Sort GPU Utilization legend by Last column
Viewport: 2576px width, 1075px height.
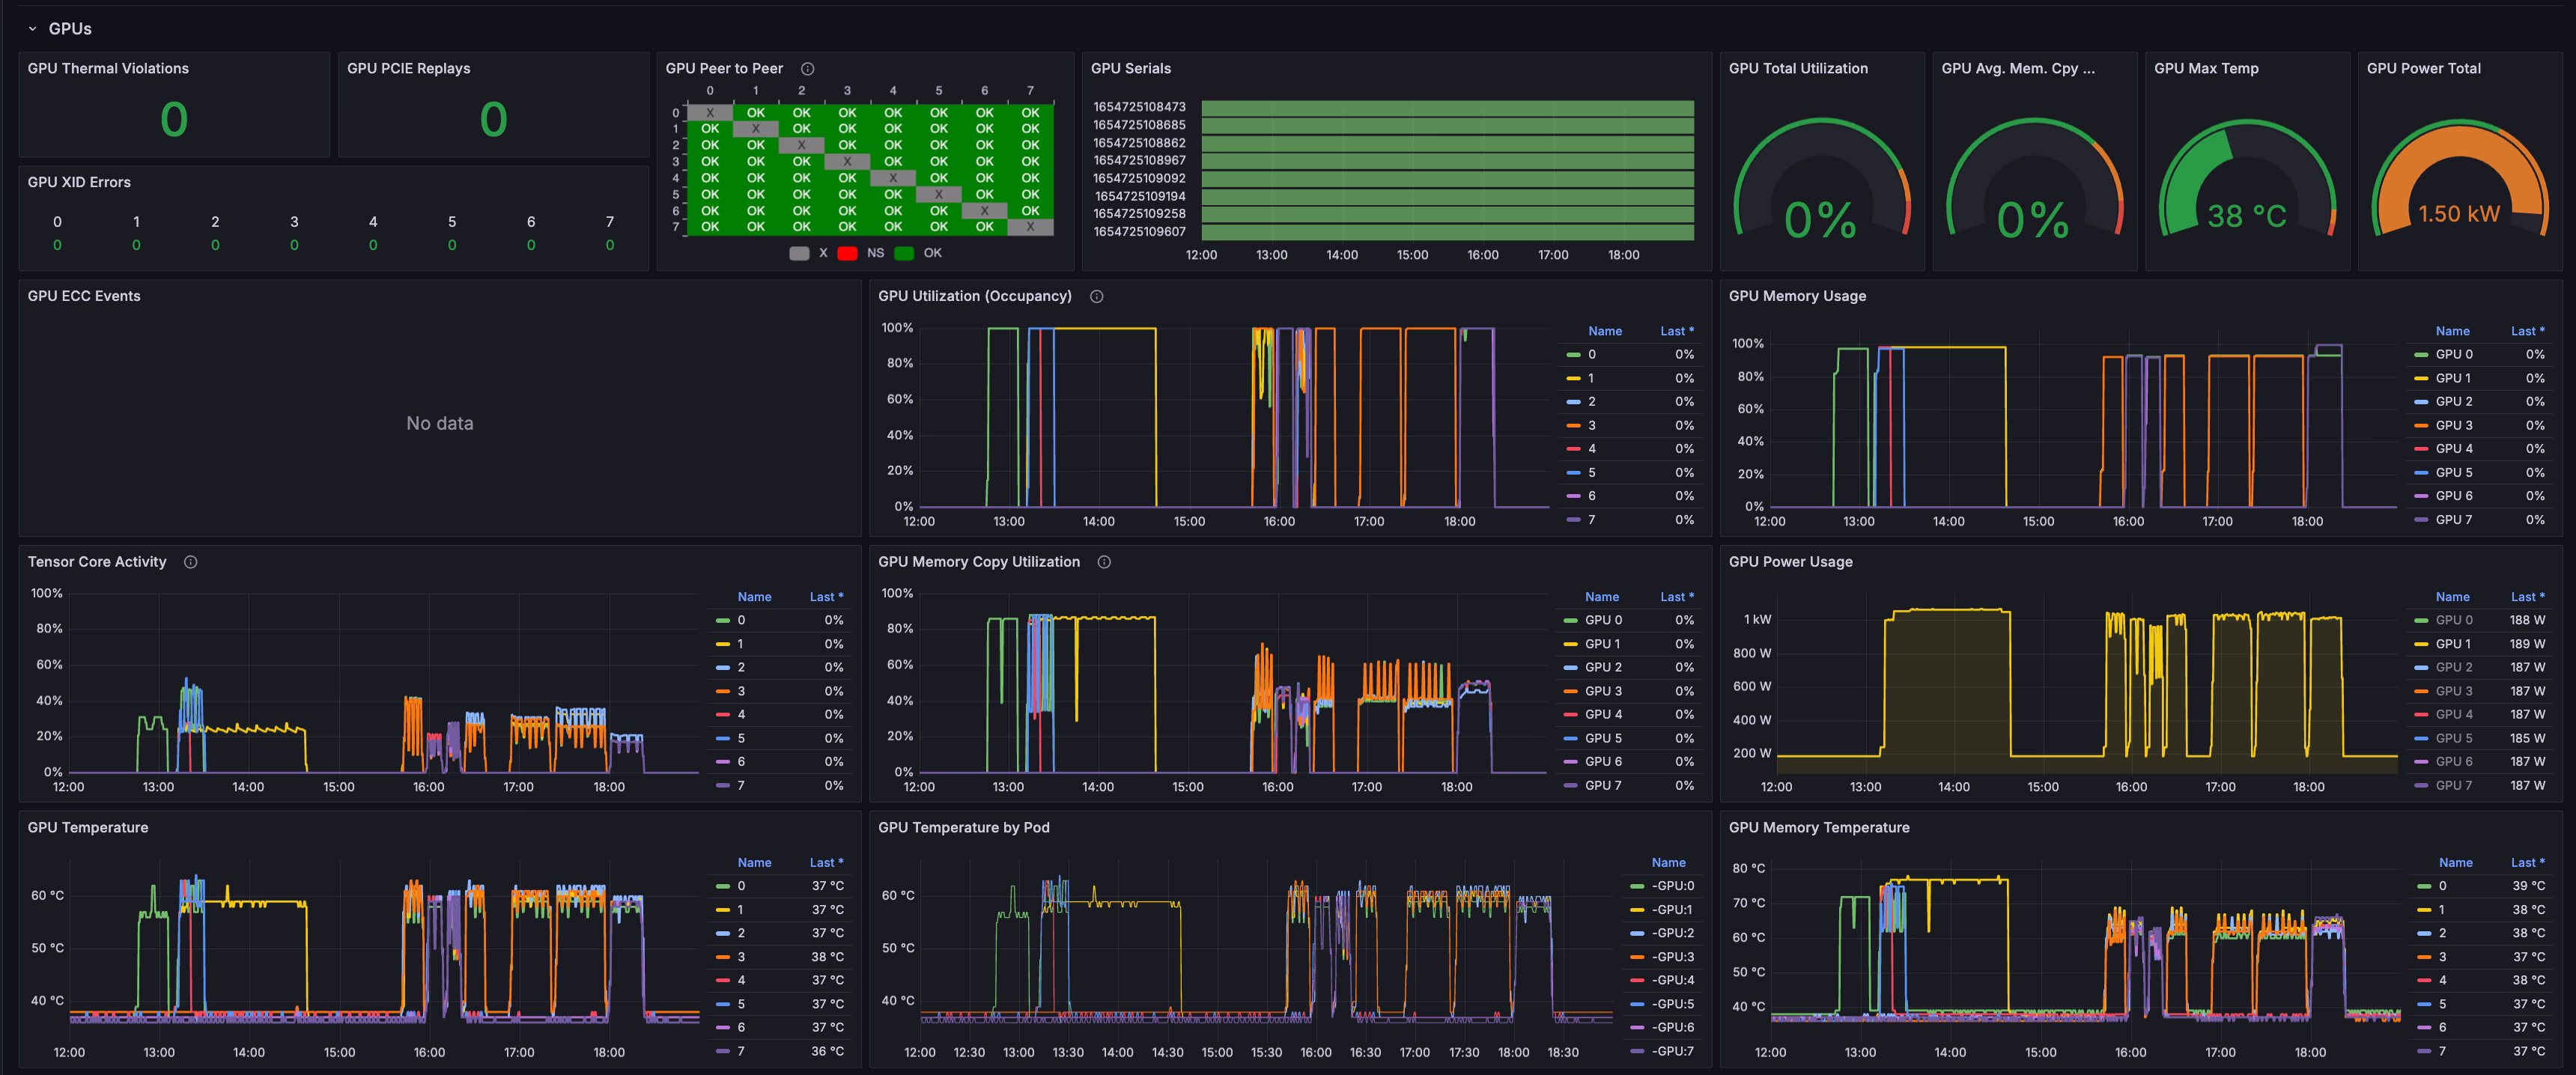1675,330
